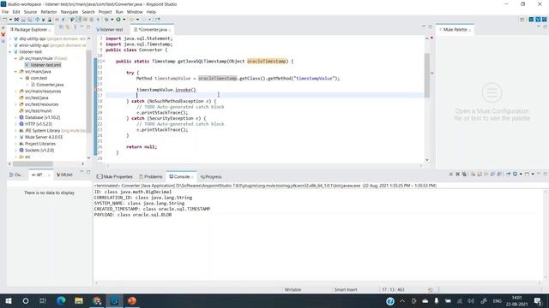Collapse the src/main/java folder
The height and width of the screenshot is (308, 549).
(15, 72)
